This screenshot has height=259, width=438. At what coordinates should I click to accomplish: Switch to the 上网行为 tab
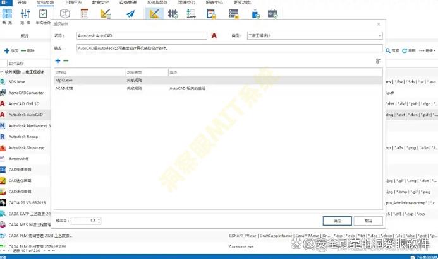coord(73,3)
